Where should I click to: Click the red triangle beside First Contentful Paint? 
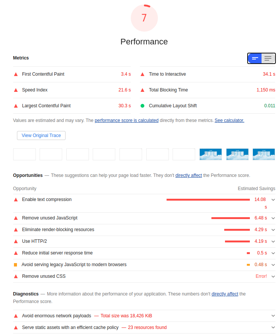tap(15, 74)
